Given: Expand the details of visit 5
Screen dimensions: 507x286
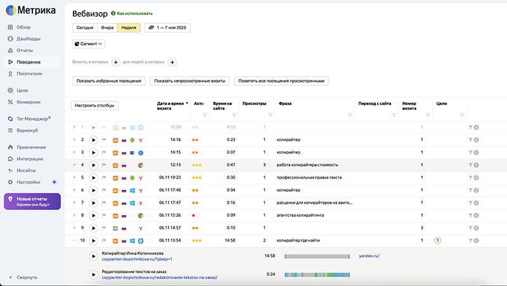Looking at the screenshot, I should (74, 177).
